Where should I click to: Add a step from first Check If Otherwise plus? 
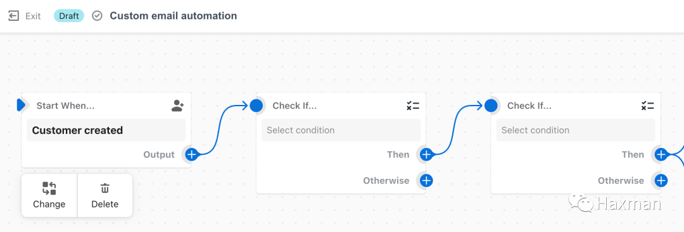tap(426, 180)
